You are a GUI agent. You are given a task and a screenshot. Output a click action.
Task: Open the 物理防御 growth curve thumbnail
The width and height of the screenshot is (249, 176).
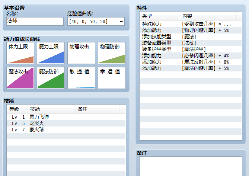(x=112, y=53)
